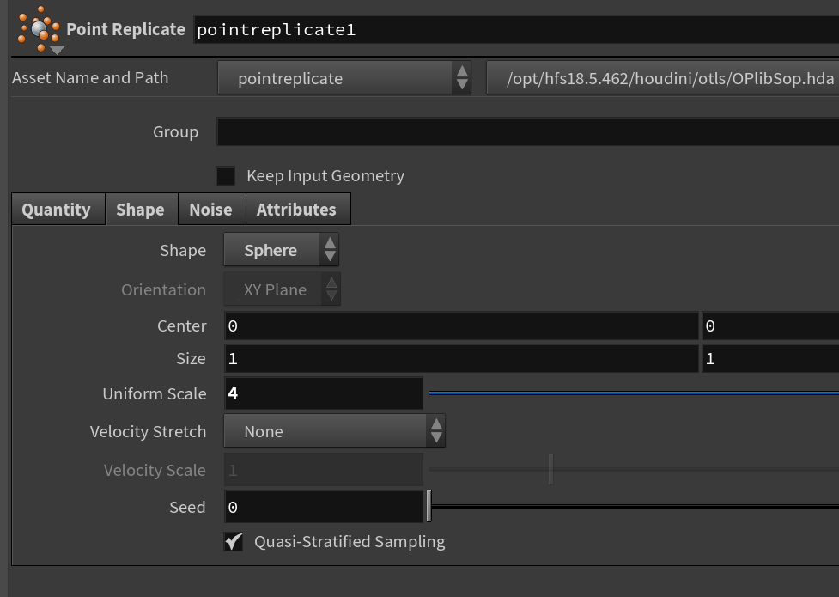Screen dimensions: 839x597
Task: Click the Uniform Scale value field
Action: (x=324, y=393)
